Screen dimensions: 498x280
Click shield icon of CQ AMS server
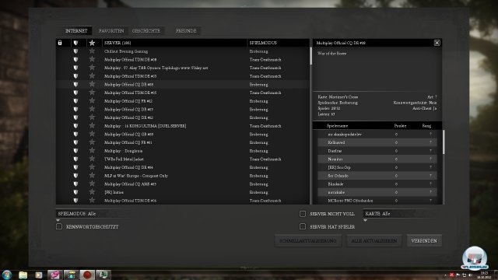point(75,184)
